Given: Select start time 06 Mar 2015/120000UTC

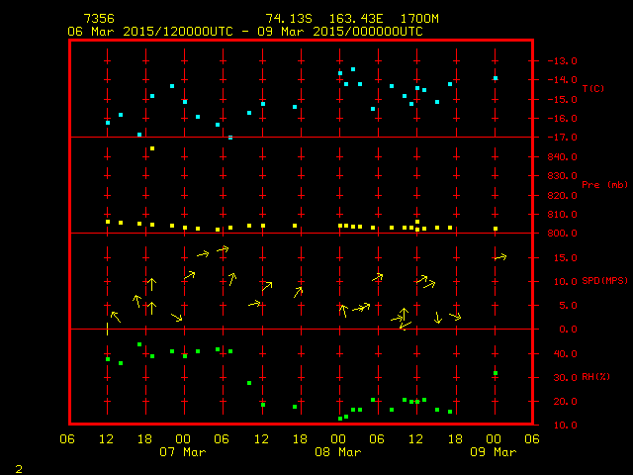Looking at the screenshot, I should click(x=149, y=32).
